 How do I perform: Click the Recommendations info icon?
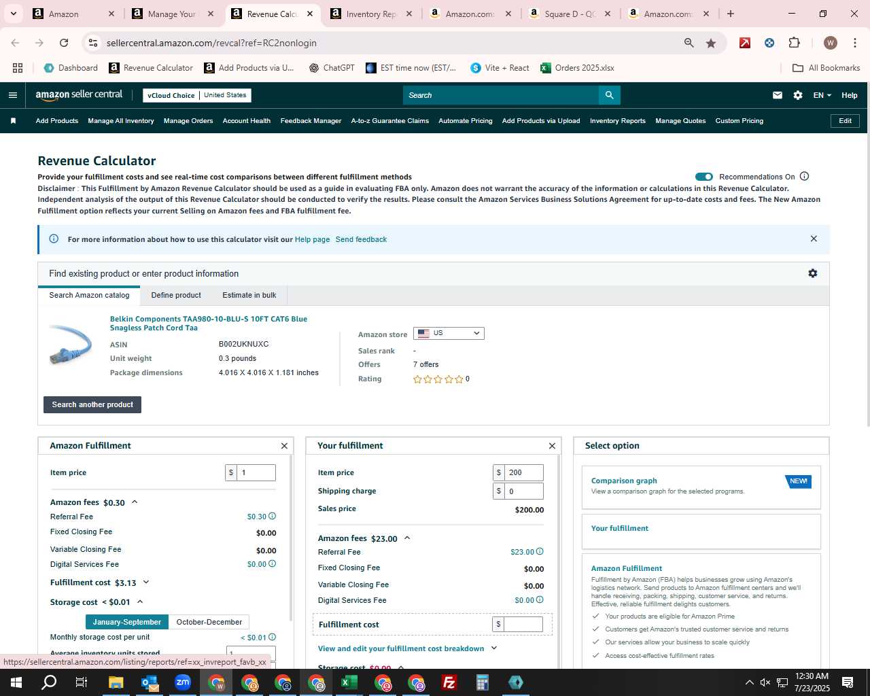[x=804, y=177]
